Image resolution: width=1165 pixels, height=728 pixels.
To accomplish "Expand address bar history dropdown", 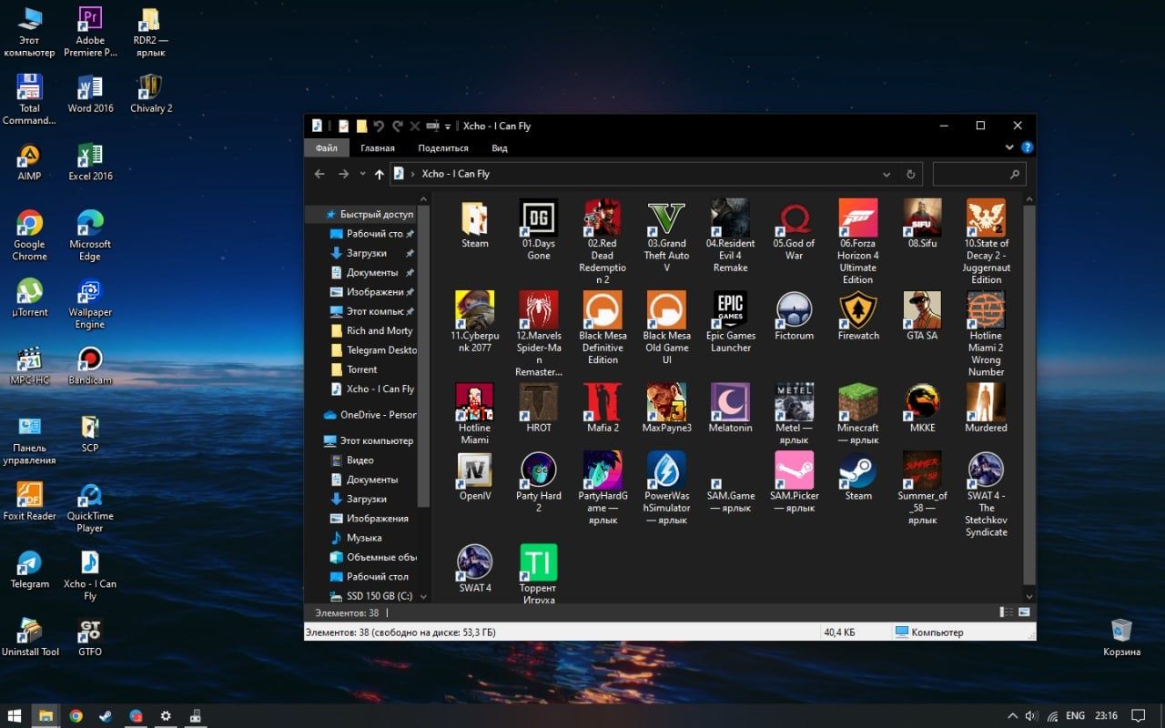I will click(886, 174).
